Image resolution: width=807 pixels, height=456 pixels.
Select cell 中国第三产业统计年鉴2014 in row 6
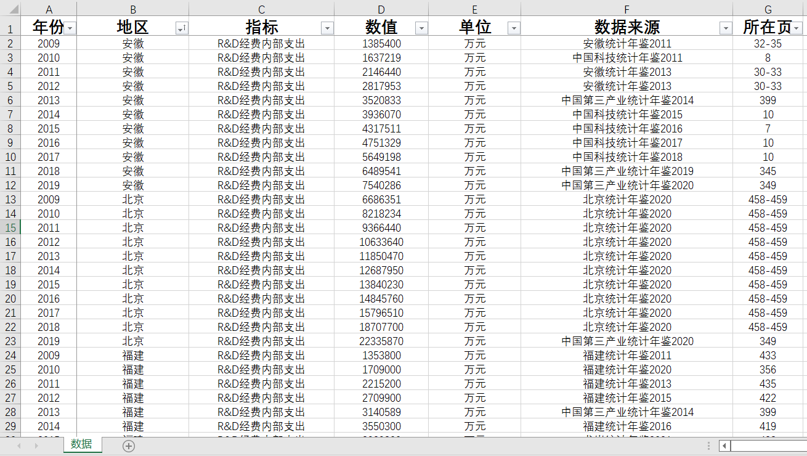pos(627,100)
